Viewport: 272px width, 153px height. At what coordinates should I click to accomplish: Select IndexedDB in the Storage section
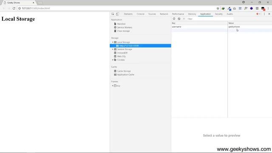pos(122,53)
